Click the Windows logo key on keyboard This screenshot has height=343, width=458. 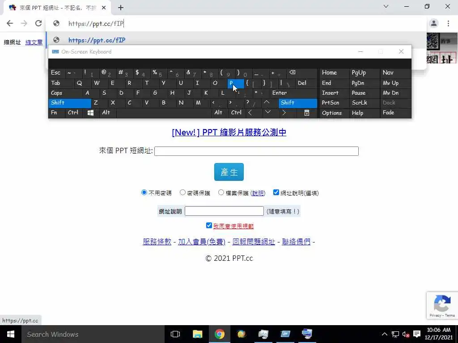point(90,113)
